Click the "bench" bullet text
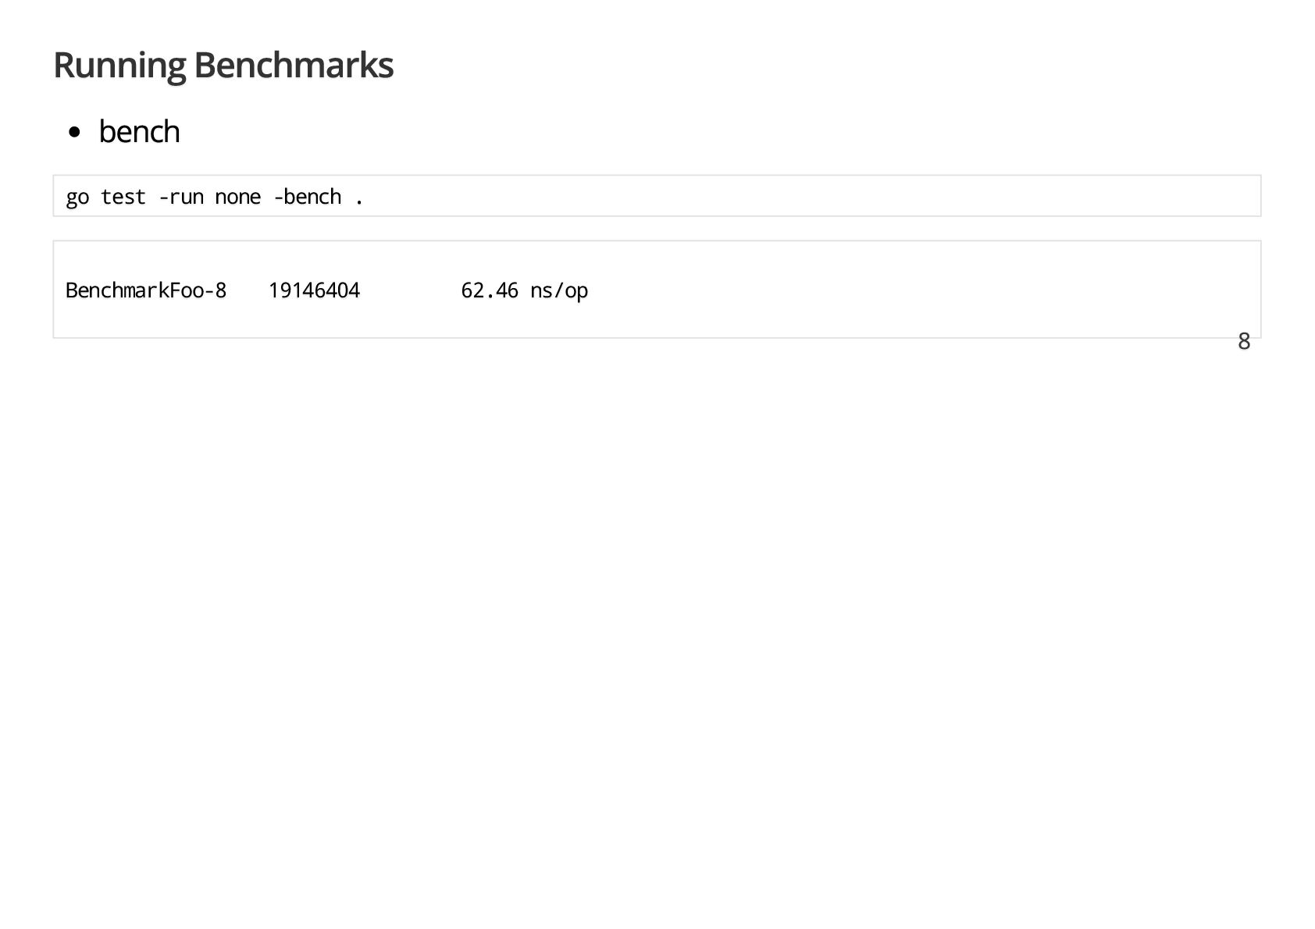Viewport: 1315px width, 929px height. point(139,132)
